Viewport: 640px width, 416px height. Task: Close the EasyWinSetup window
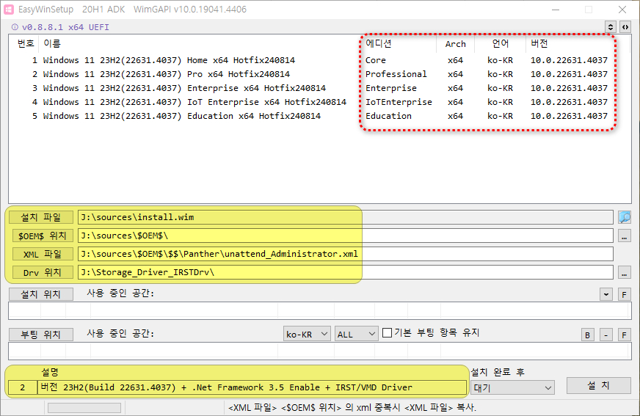tap(622, 10)
